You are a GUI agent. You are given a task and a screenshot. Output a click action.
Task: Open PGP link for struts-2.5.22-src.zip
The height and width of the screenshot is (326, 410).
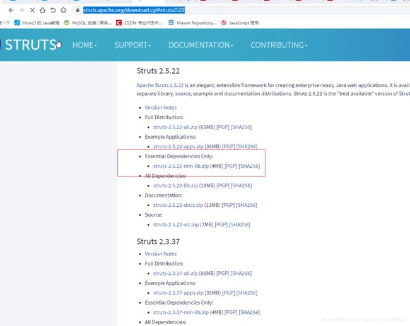point(221,224)
